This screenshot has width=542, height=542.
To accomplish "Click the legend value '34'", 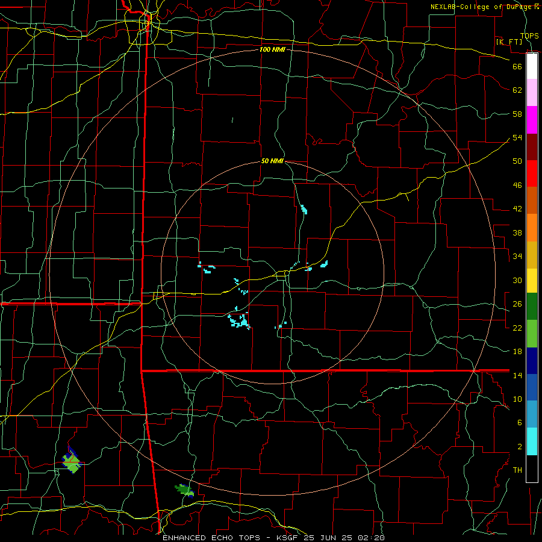I will [x=517, y=257].
